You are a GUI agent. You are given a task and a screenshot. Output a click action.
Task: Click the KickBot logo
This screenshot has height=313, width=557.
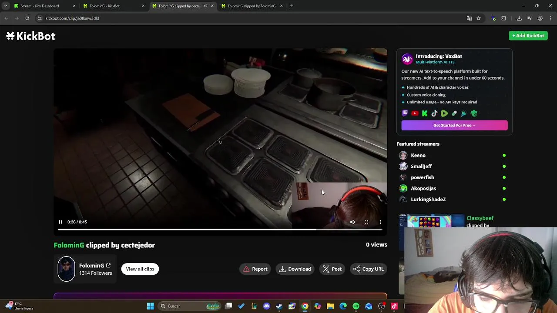[x=31, y=36]
